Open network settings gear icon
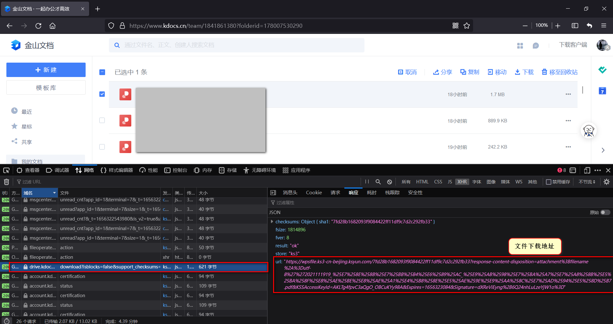613x324 pixels. pyautogui.click(x=607, y=182)
